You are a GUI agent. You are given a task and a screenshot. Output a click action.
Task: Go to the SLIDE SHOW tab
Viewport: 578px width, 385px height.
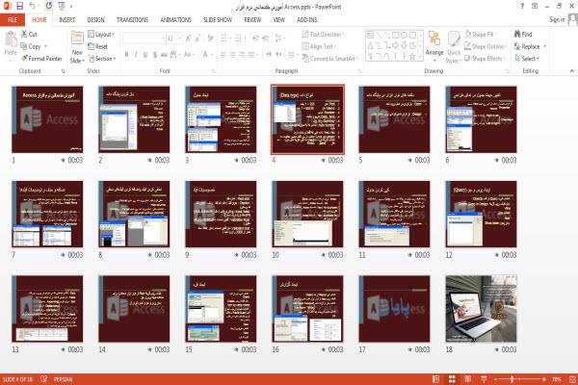pyautogui.click(x=218, y=20)
